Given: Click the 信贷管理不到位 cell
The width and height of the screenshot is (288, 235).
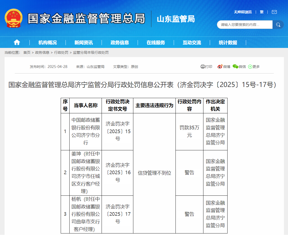Looking at the screenshot, I should coord(154,173).
